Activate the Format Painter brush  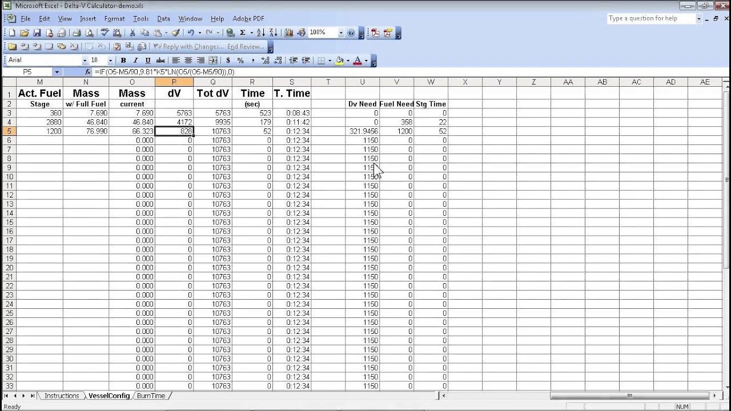coord(176,33)
